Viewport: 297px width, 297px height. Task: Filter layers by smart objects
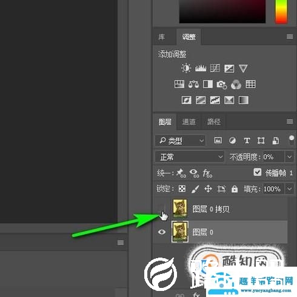coord(276,141)
